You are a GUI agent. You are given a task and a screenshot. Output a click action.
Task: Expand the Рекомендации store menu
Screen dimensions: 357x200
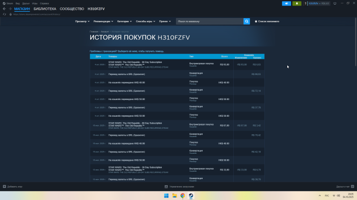[x=103, y=21]
